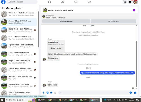Open the Madison 2 Beds 1 Bath conversation
Screen dimensions: 141x102
point(18,78)
